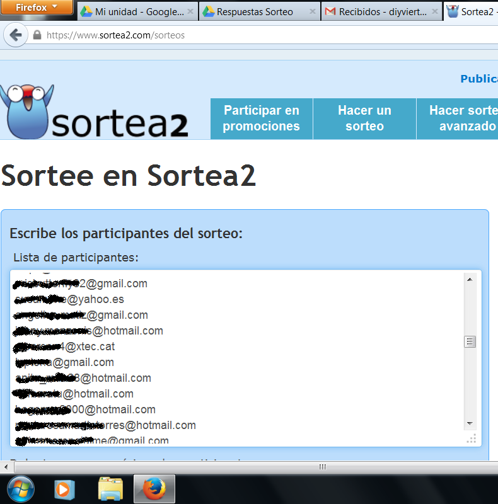498x504 pixels.
Task: Click the Sortea2 favicon on its tab
Action: coord(453,11)
